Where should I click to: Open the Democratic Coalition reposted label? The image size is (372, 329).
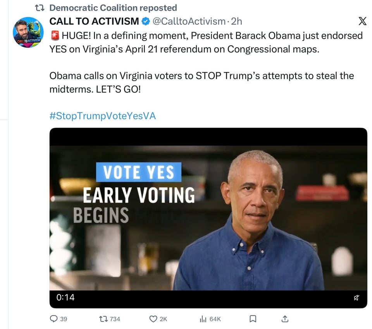coord(113,8)
